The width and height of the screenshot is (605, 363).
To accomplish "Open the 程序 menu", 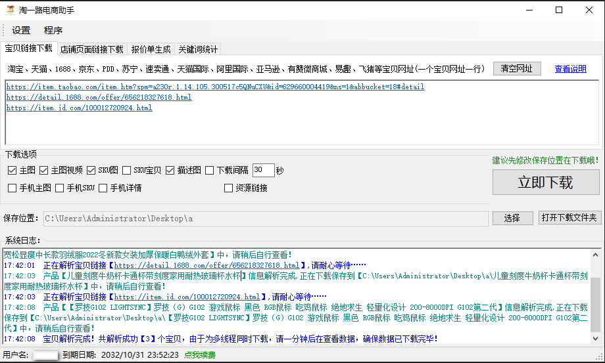I will [x=53, y=30].
